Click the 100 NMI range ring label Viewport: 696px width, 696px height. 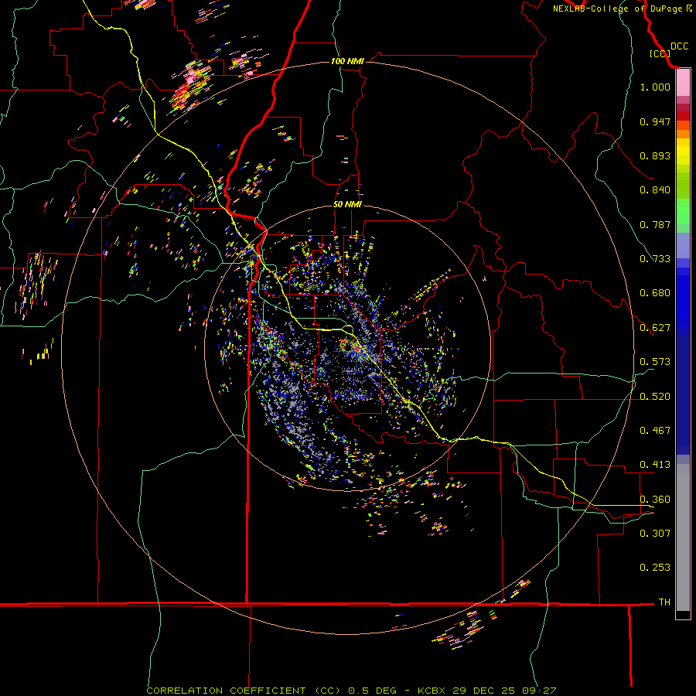click(x=347, y=61)
